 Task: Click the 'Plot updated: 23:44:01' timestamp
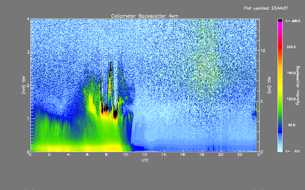266,8
